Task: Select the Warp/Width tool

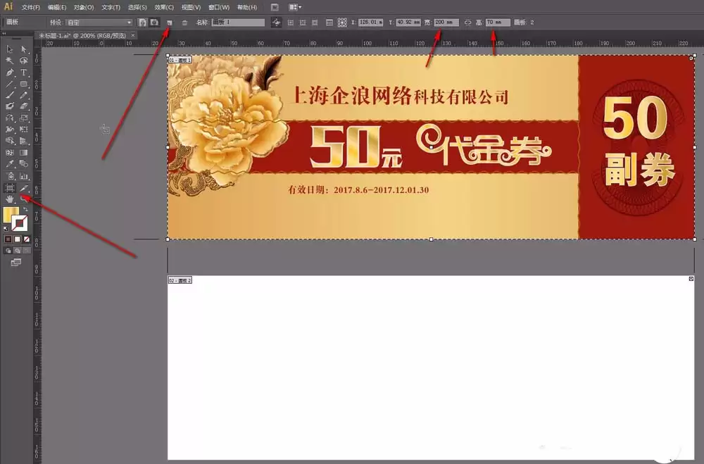Action: coord(9,130)
